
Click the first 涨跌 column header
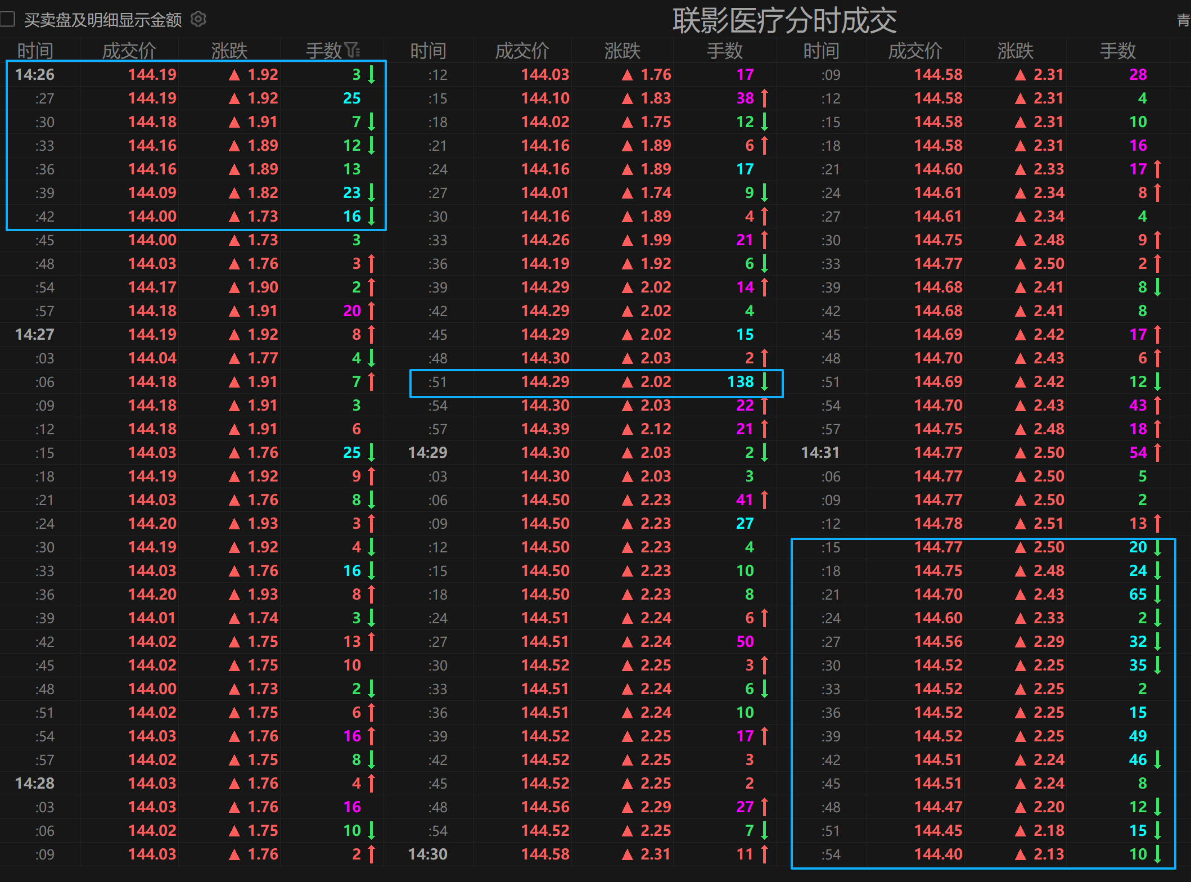pyautogui.click(x=229, y=51)
